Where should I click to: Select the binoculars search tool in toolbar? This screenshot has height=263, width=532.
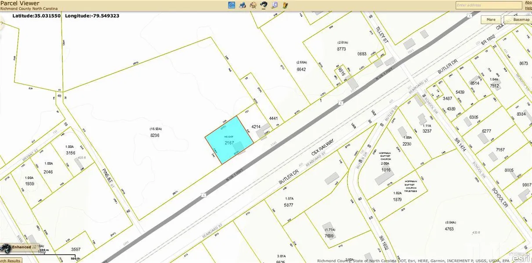264,5
